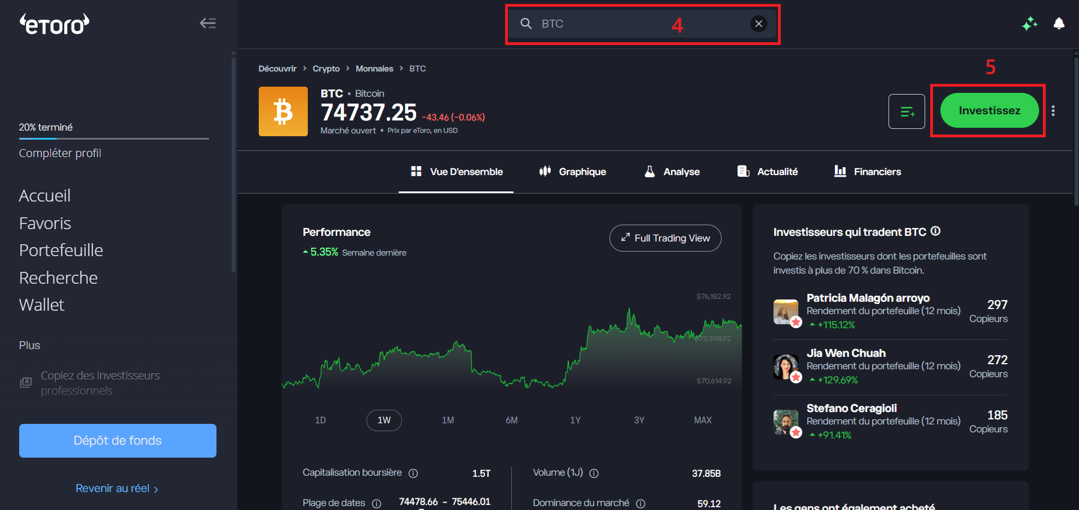Open the Analyse tab
The height and width of the screenshot is (510, 1079).
click(x=672, y=172)
